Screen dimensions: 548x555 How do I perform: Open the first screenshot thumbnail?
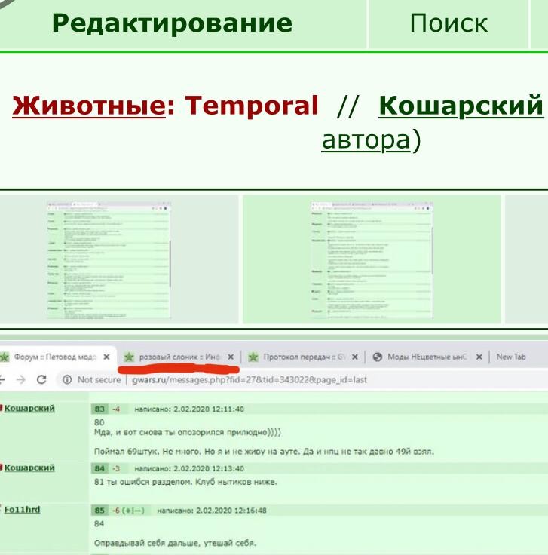click(x=109, y=260)
